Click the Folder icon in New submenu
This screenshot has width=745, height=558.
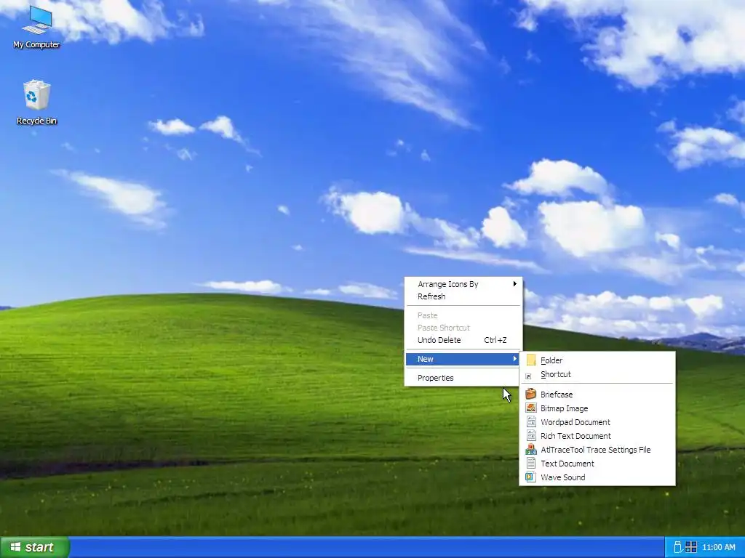coord(530,360)
